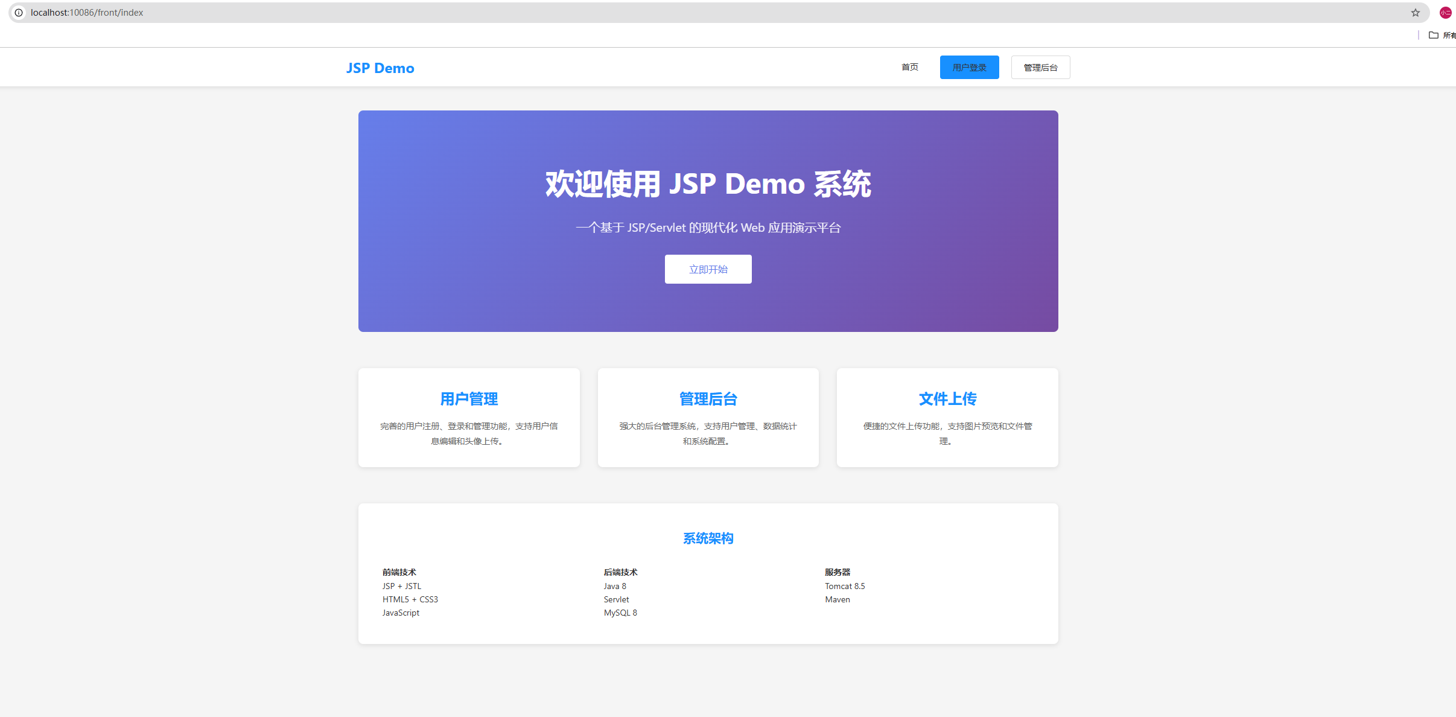This screenshot has height=717, width=1456.
Task: Open the 管理后台 nav button
Action: [1040, 68]
